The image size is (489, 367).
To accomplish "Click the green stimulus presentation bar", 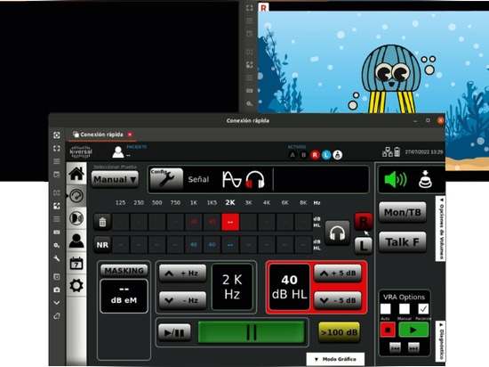I will coord(252,332).
